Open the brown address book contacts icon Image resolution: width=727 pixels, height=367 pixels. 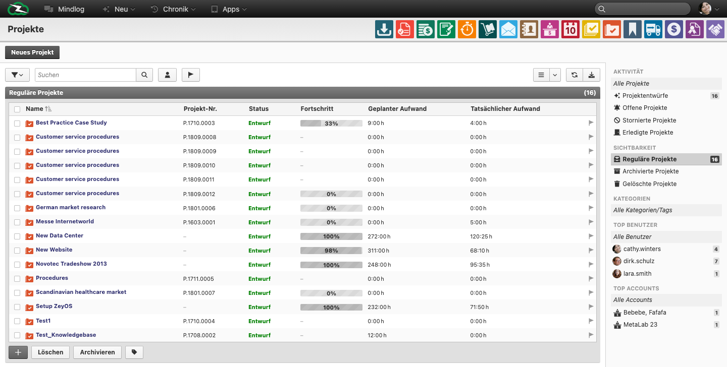point(529,29)
